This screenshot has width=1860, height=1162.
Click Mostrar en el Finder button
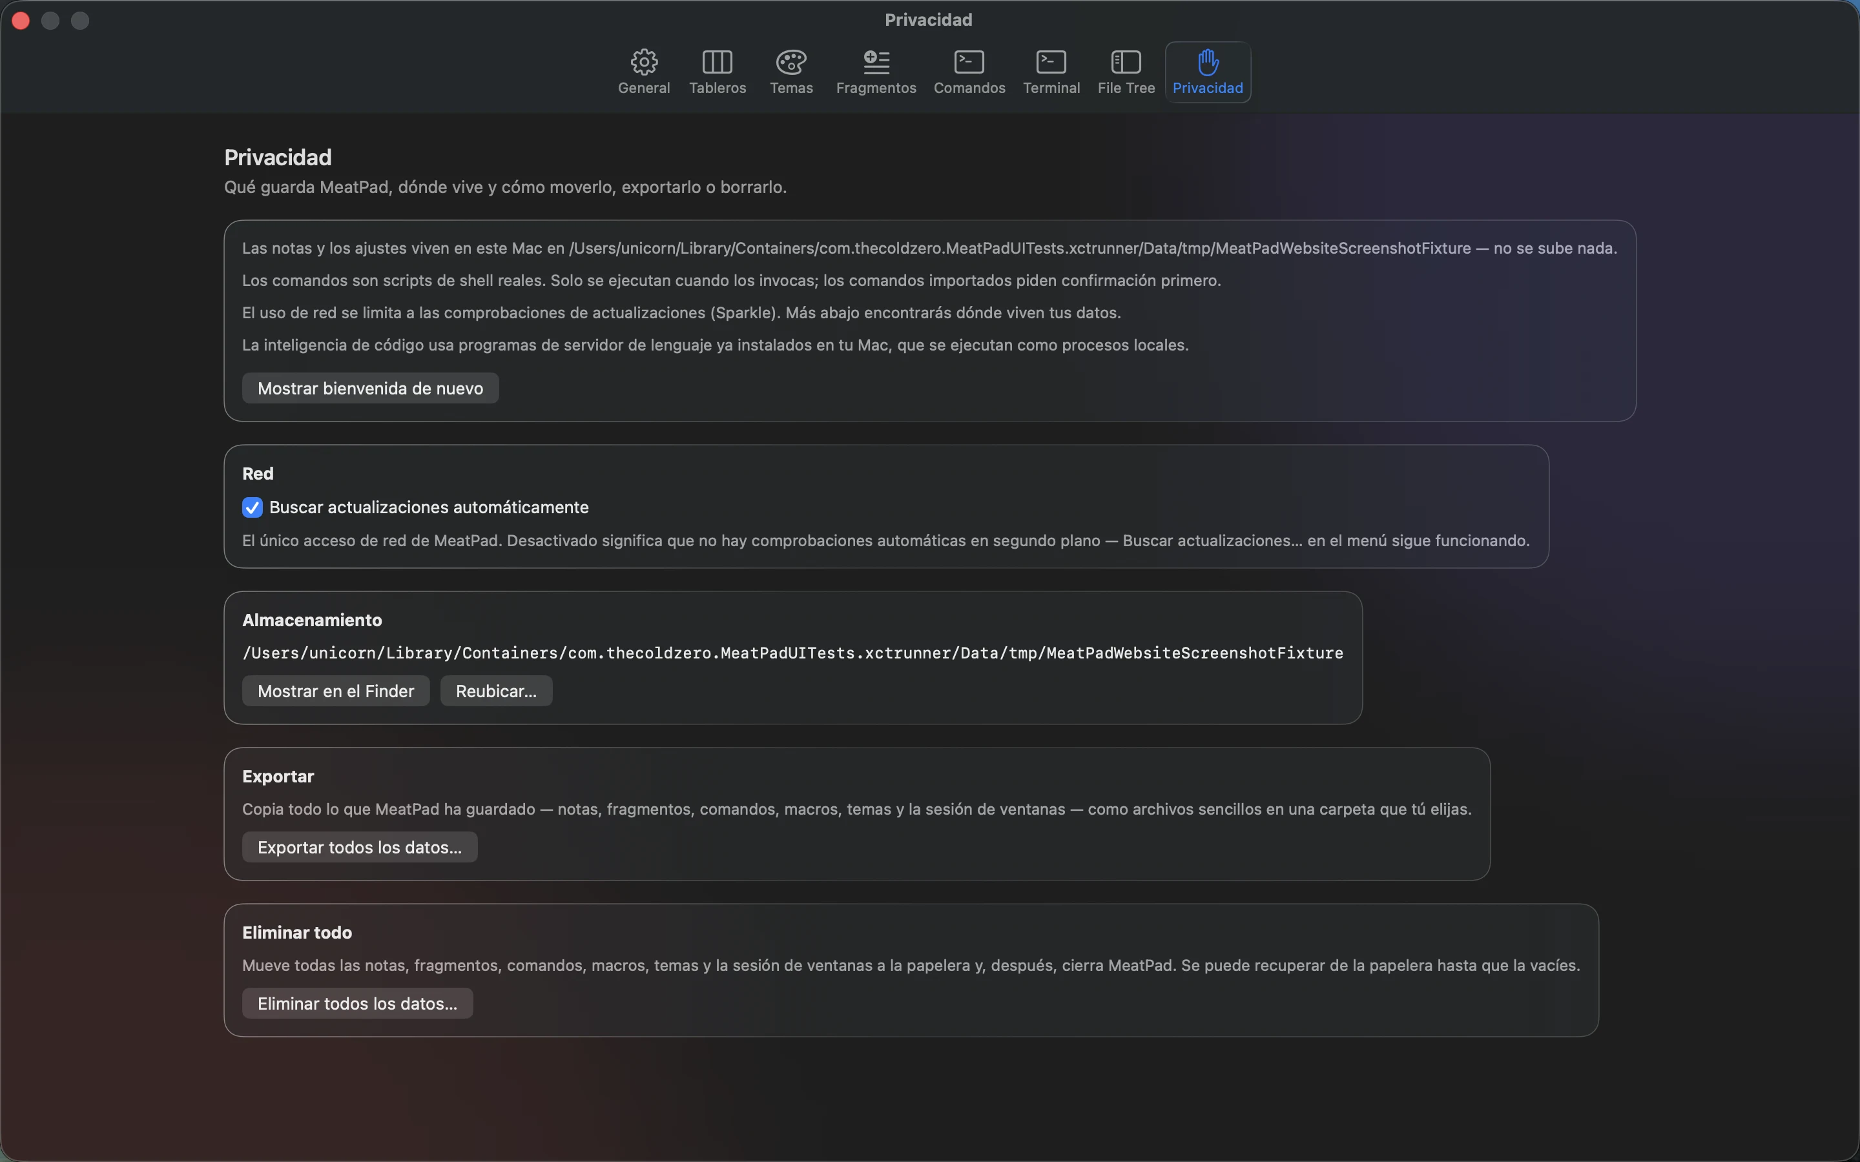click(x=336, y=691)
